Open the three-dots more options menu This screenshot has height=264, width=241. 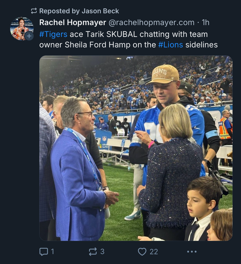coord(192,251)
